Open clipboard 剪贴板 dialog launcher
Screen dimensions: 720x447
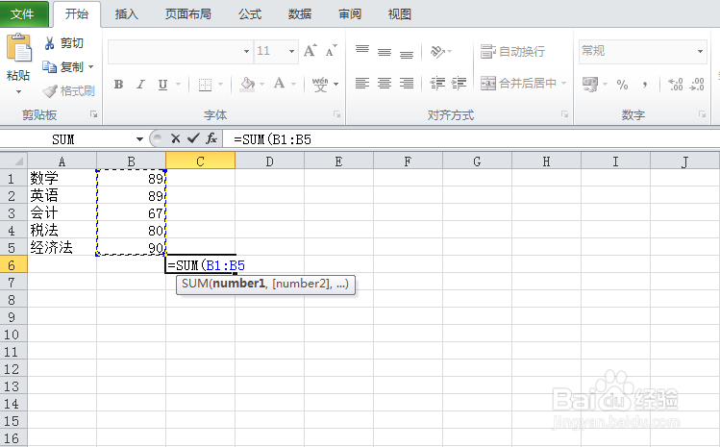(x=93, y=114)
